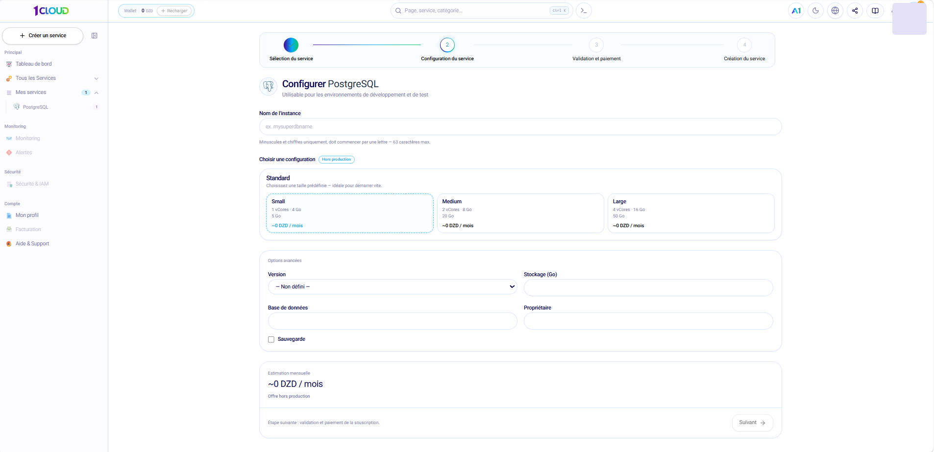The image size is (934, 452).
Task: Open the terminal console icon
Action: click(x=584, y=10)
